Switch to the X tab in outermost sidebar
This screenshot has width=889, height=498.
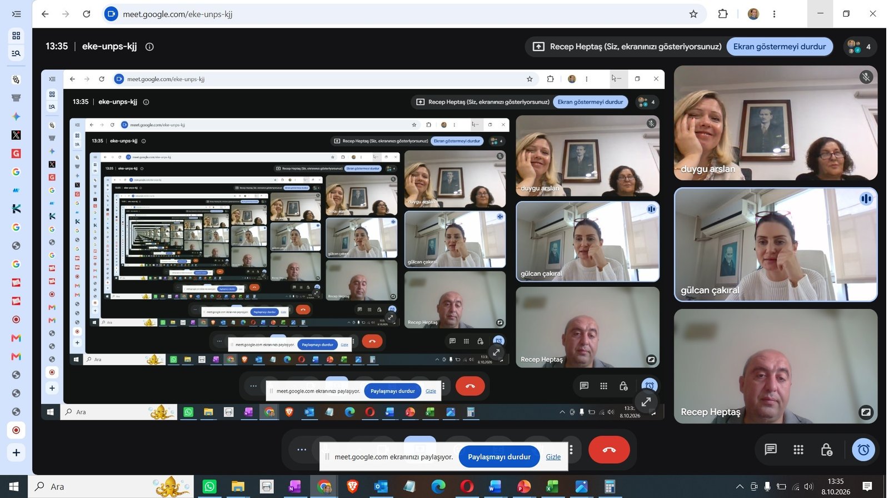[16, 135]
